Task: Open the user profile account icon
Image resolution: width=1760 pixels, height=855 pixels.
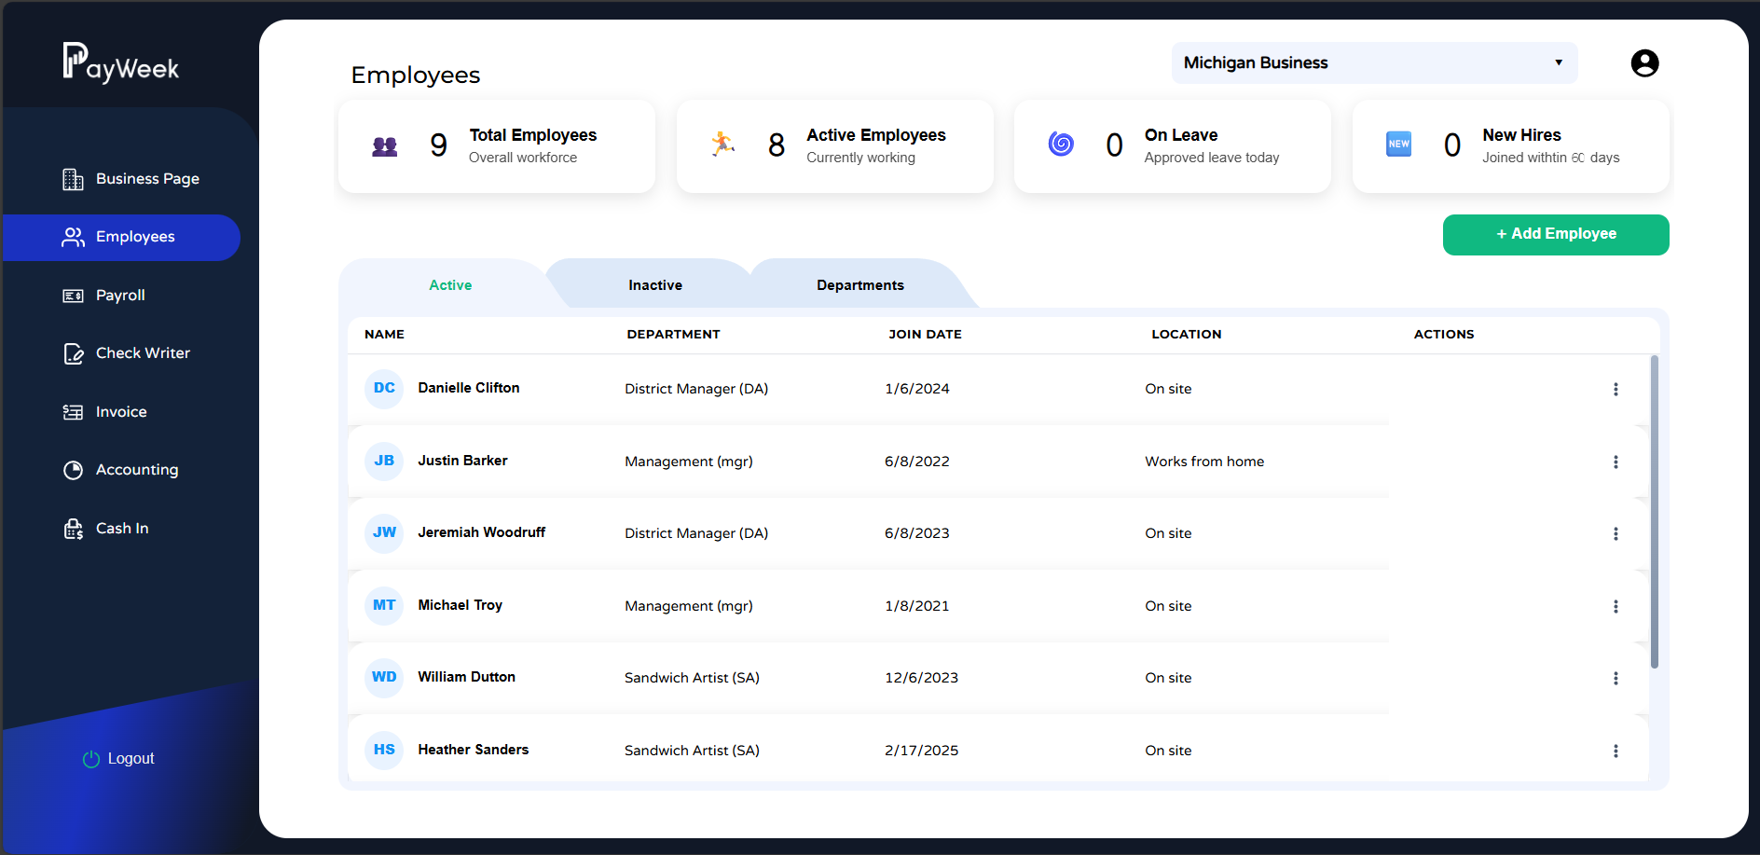Action: pyautogui.click(x=1644, y=63)
